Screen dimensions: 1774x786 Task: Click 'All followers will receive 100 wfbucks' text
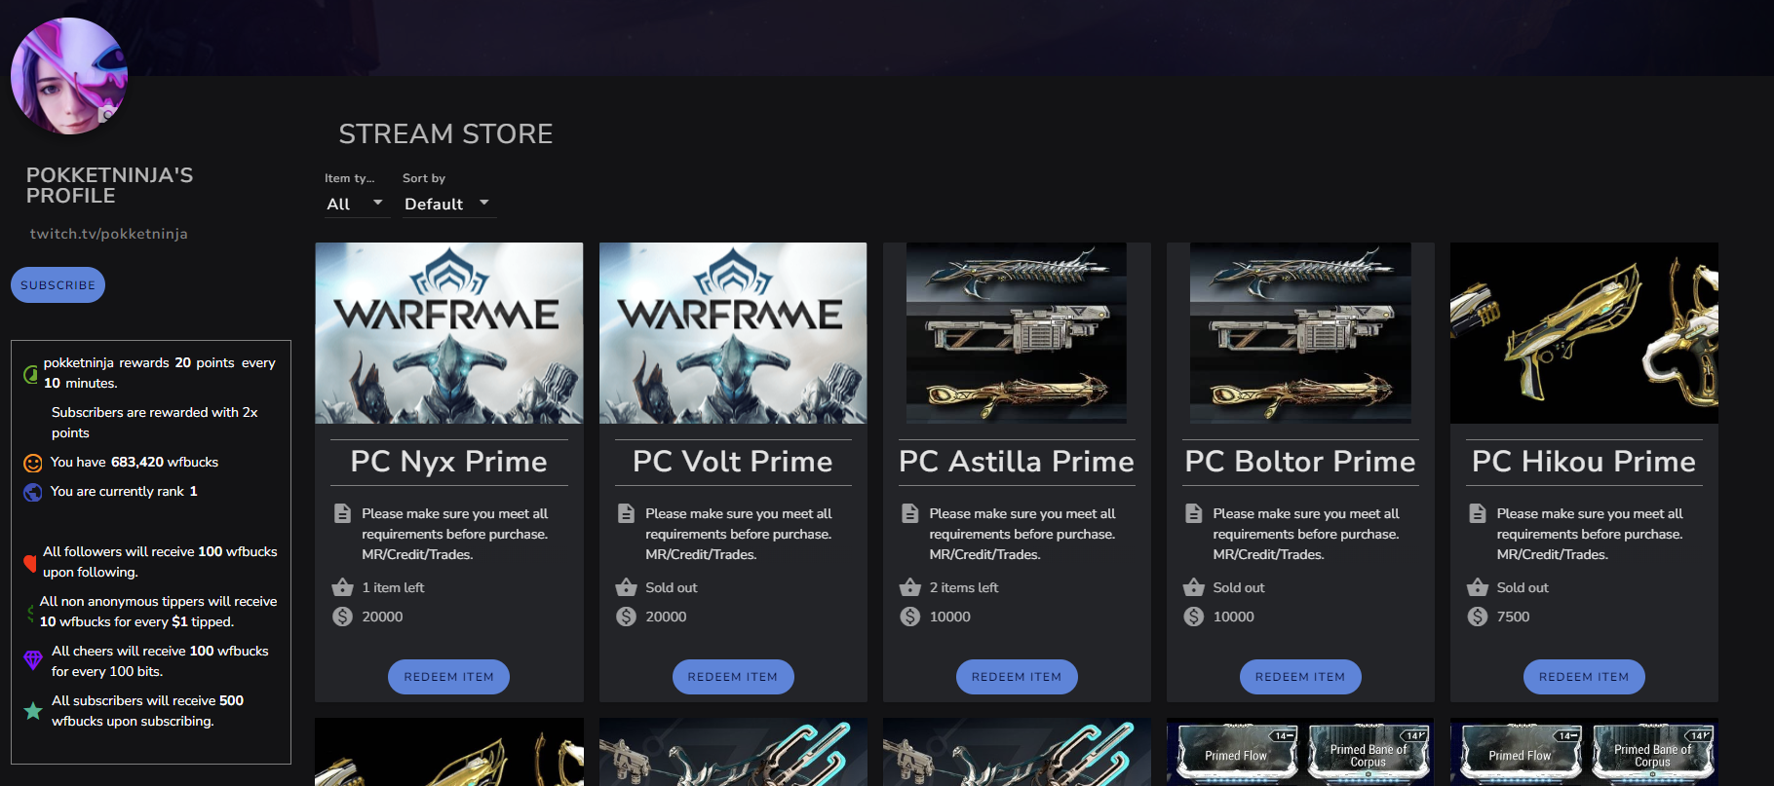(160, 561)
